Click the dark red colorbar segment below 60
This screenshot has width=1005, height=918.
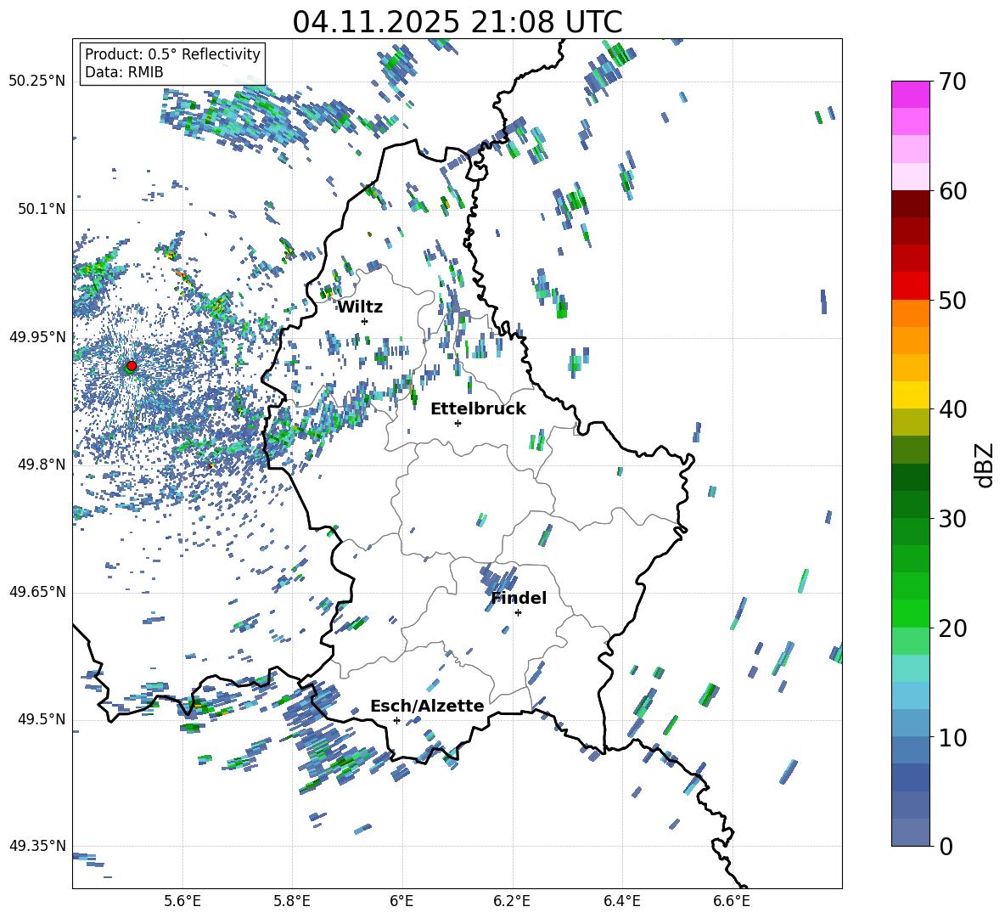point(910,204)
